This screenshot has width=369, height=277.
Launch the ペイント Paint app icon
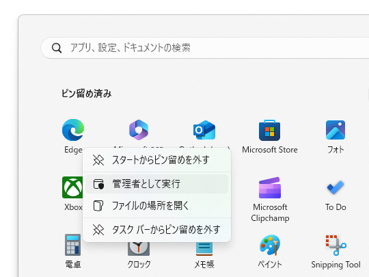tap(270, 245)
